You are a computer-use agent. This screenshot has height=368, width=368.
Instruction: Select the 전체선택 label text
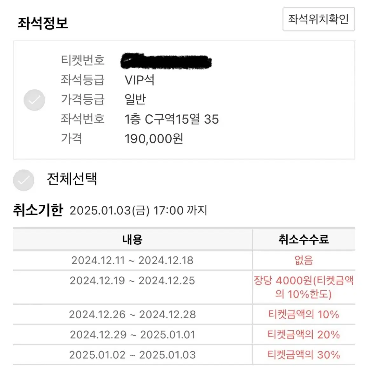click(x=72, y=179)
